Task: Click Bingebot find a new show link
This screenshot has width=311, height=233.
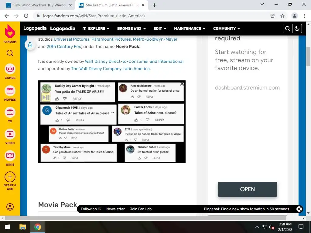Action: pyautogui.click(x=246, y=209)
